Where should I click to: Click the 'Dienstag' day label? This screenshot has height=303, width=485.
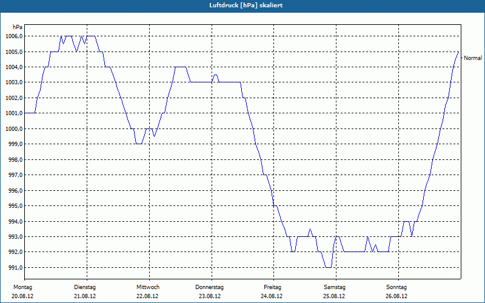click(x=85, y=287)
